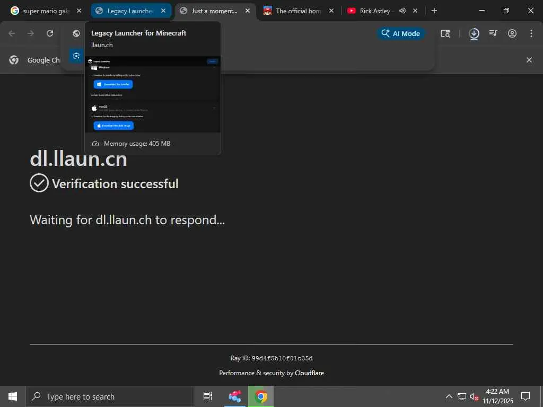Image resolution: width=543 pixels, height=407 pixels.
Task: Show the Chrome downloads panel
Action: (x=474, y=33)
